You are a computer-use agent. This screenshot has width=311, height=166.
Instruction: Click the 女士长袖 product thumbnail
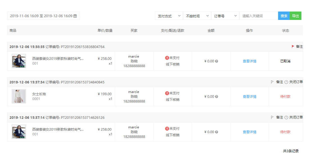click(19, 96)
